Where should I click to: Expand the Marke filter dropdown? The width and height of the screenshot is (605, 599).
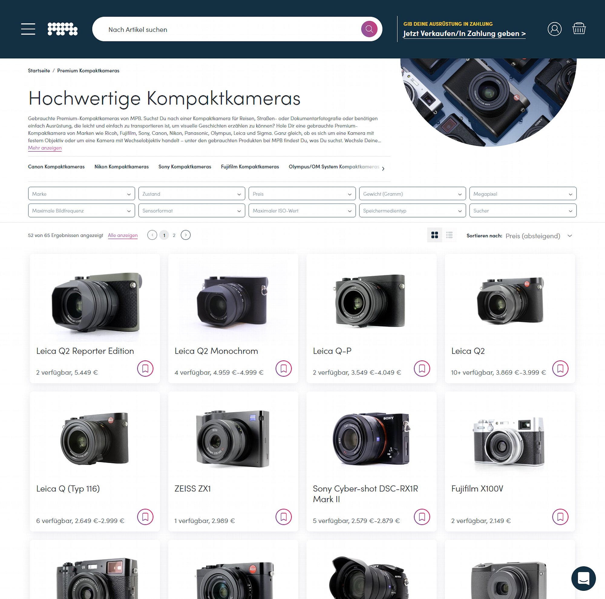[81, 194]
